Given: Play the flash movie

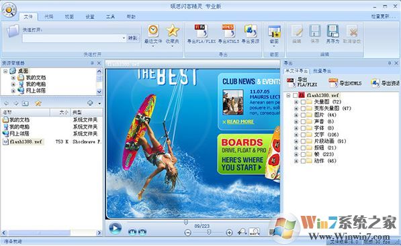Looking at the screenshot, I should [x=115, y=228].
